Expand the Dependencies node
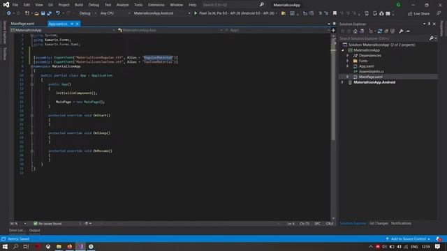The width and height of the screenshot is (447, 251). tap(348, 56)
